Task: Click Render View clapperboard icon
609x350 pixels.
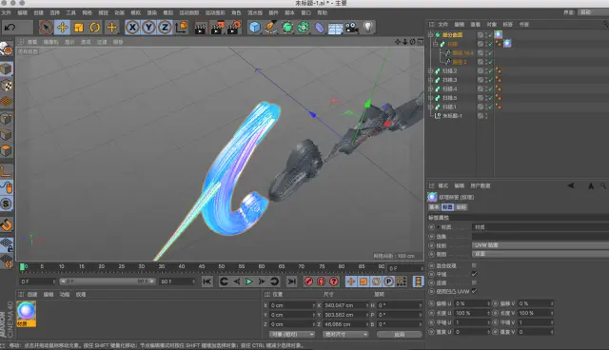Action: 201,28
